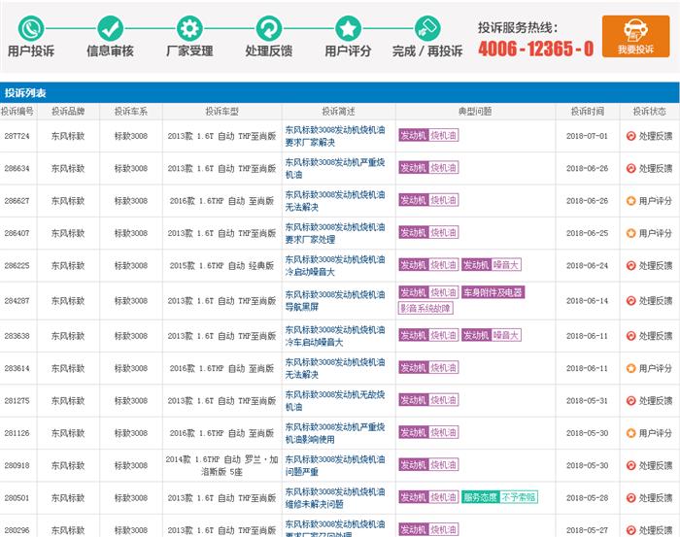Click 车身附件及电器 tag in row 284287
This screenshot has height=537, width=680.
(x=493, y=292)
